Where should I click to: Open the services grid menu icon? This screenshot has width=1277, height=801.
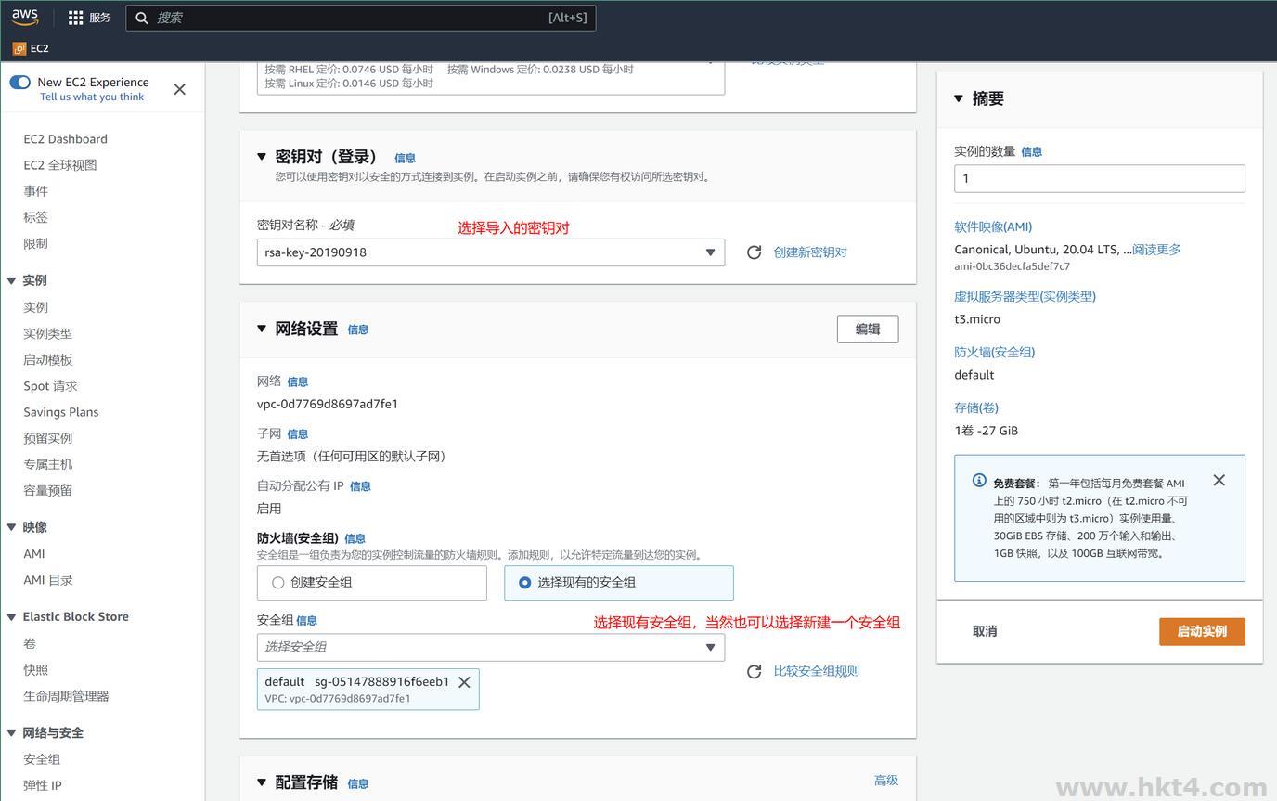pyautogui.click(x=76, y=18)
